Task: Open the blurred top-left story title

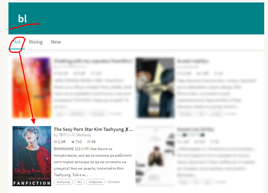Action: [93, 61]
